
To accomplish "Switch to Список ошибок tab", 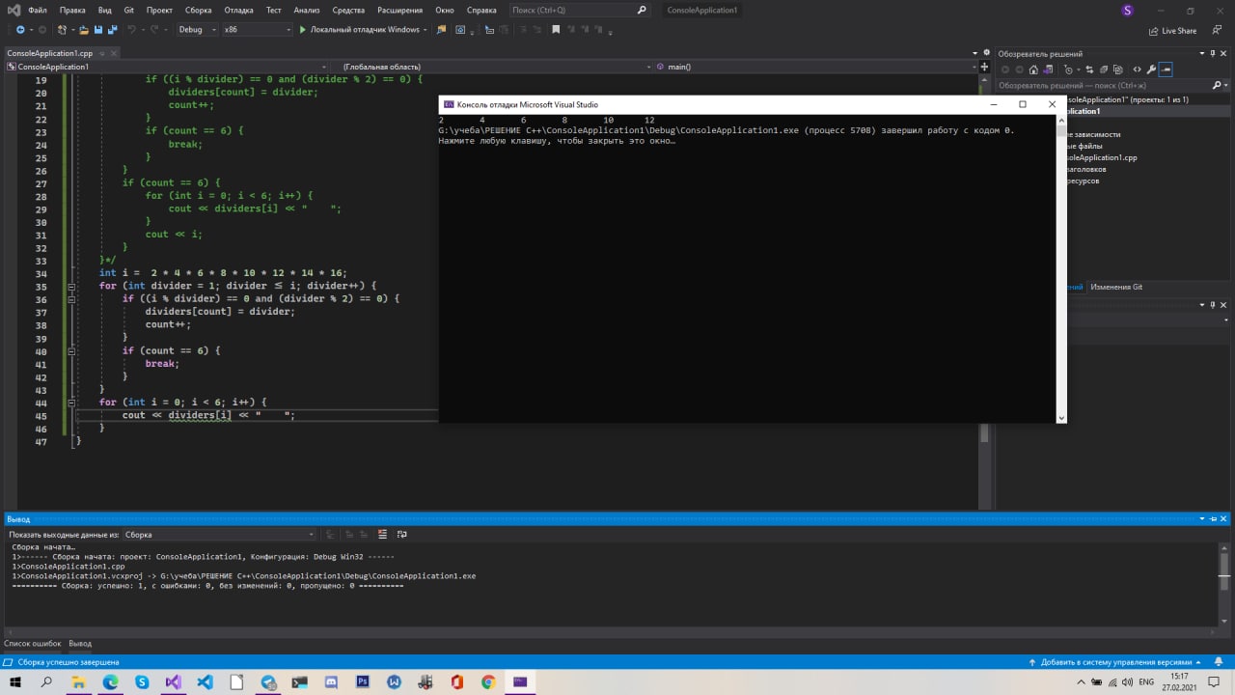I will (33, 643).
